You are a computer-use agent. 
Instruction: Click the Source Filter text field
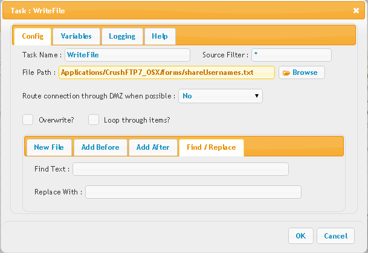pyautogui.click(x=291, y=55)
